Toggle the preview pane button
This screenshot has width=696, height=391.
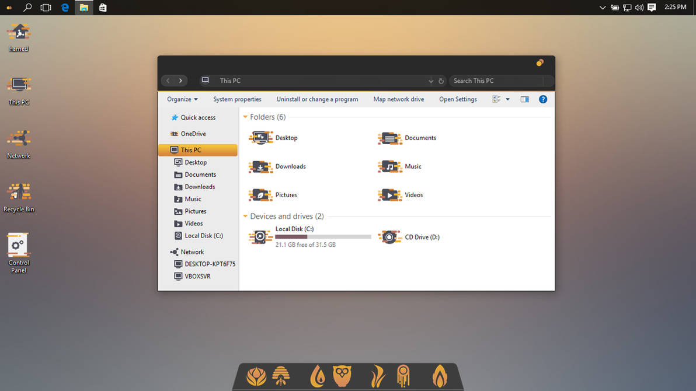[524, 99]
